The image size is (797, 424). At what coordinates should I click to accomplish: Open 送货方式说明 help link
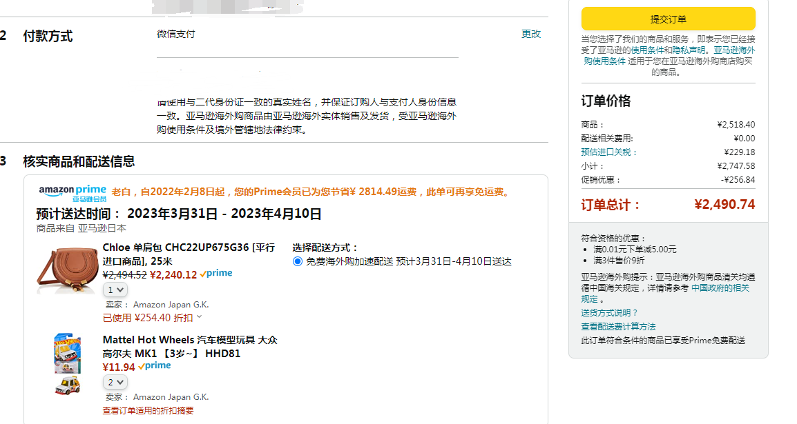coord(609,313)
